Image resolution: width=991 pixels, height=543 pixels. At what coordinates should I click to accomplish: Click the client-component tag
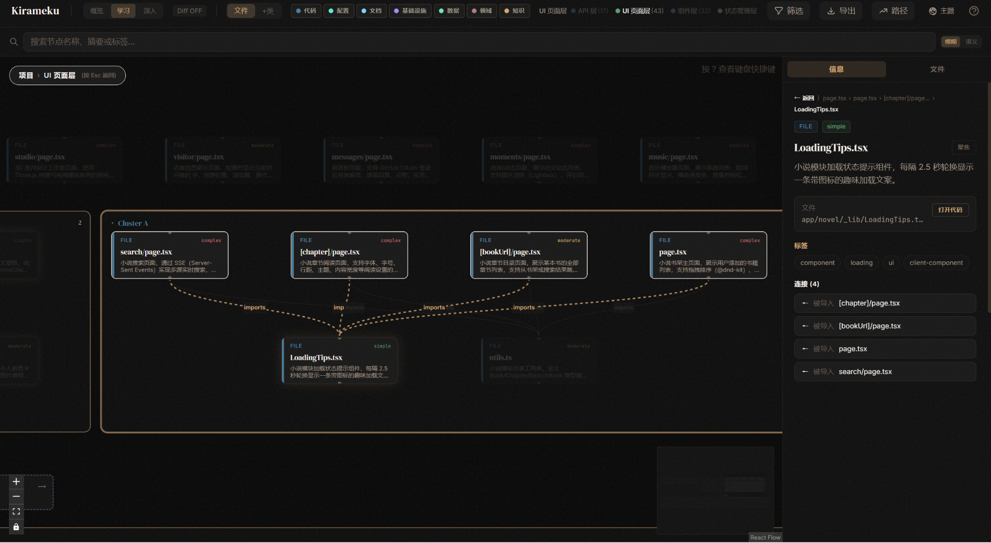coord(936,263)
